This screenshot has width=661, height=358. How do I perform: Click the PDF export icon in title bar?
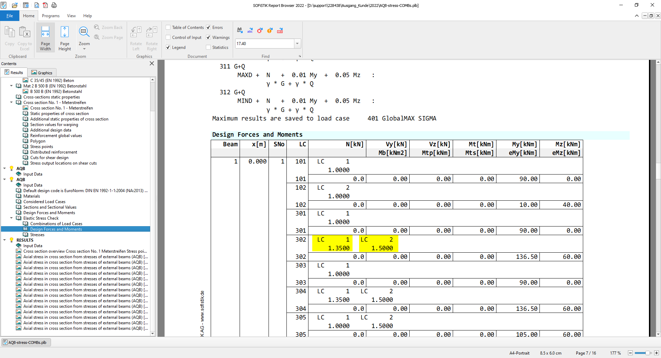(45, 5)
